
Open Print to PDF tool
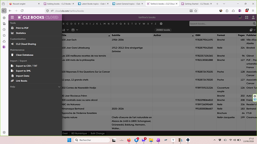point(22,28)
